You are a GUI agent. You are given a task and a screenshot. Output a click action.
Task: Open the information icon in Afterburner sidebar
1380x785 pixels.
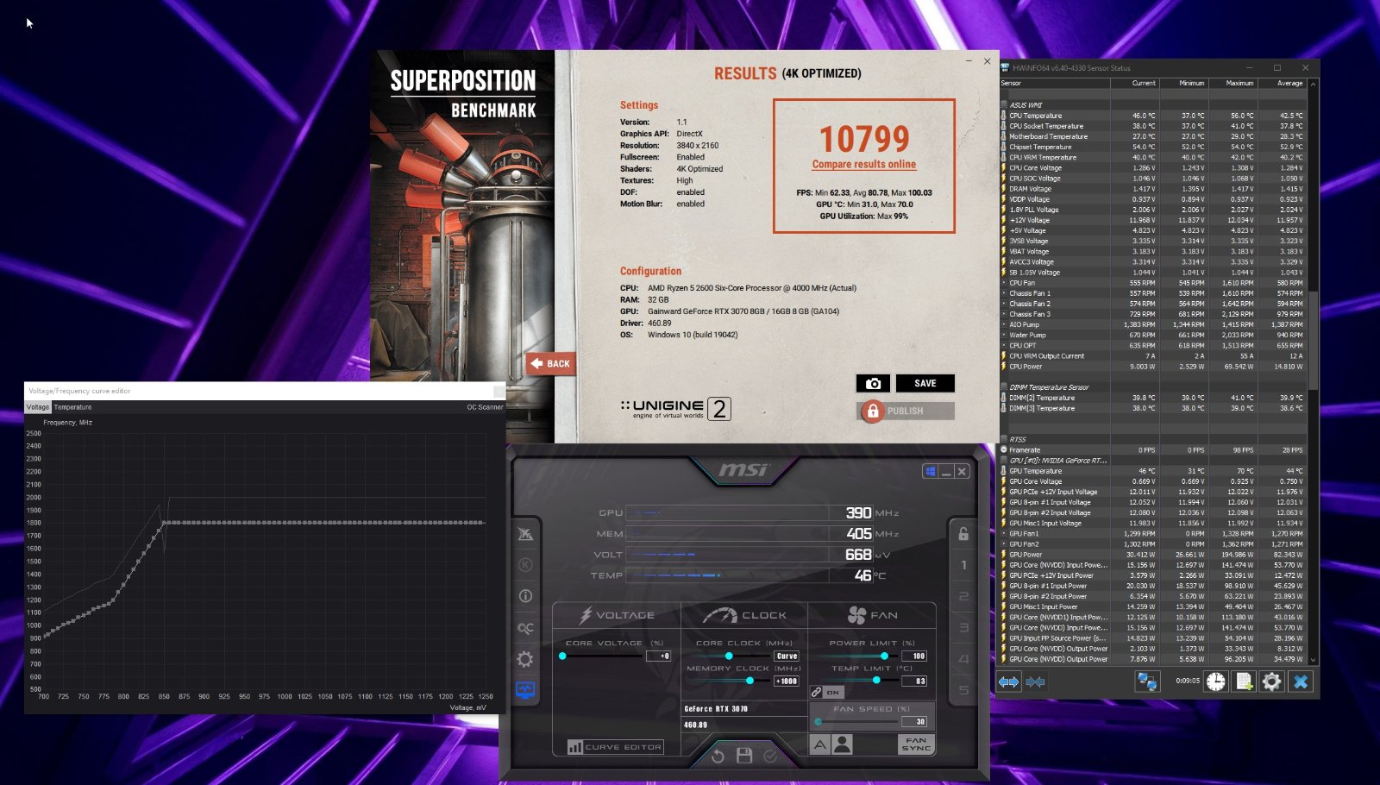click(x=525, y=596)
